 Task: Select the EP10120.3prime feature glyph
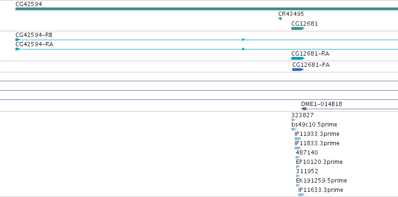tap(298, 167)
